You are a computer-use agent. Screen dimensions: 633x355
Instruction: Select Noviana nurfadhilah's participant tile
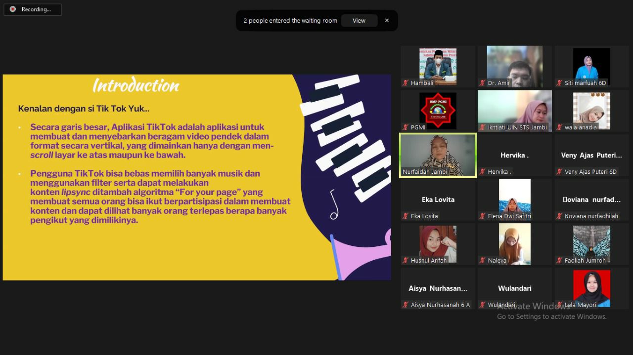coord(591,200)
